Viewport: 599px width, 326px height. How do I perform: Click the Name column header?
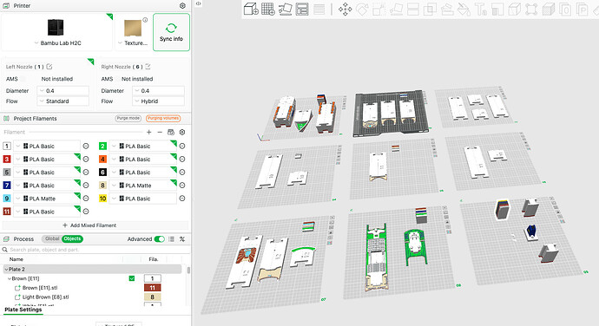[16, 259]
